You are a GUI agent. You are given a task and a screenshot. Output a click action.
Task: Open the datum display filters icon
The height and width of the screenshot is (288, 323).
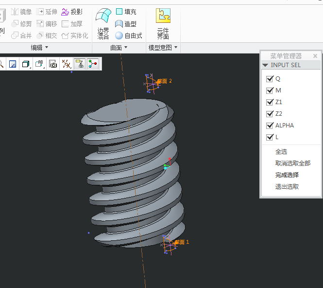(x=67, y=64)
